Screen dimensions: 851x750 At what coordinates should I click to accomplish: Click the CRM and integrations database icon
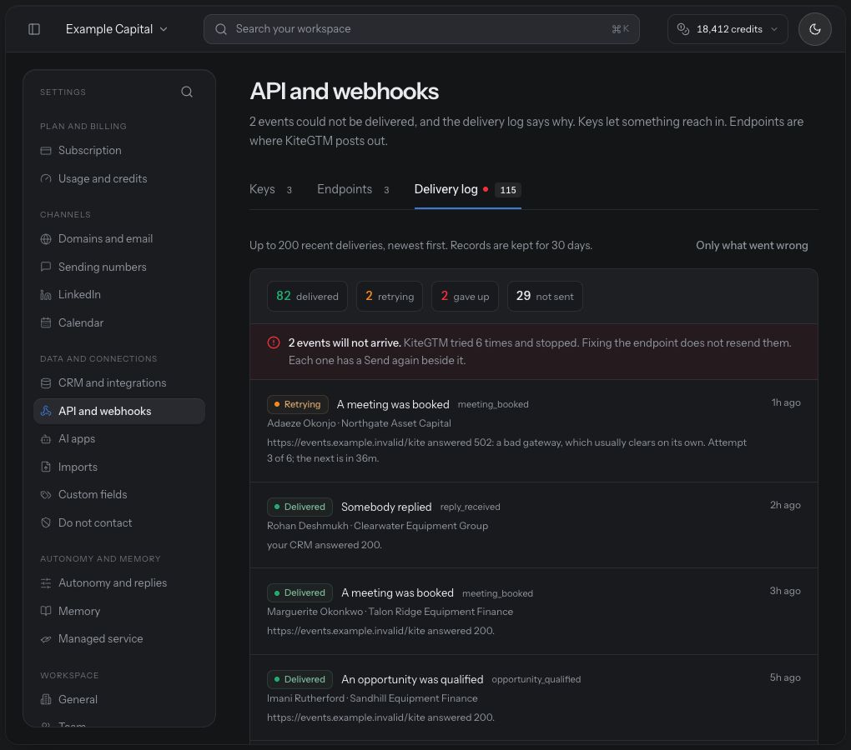(x=46, y=383)
